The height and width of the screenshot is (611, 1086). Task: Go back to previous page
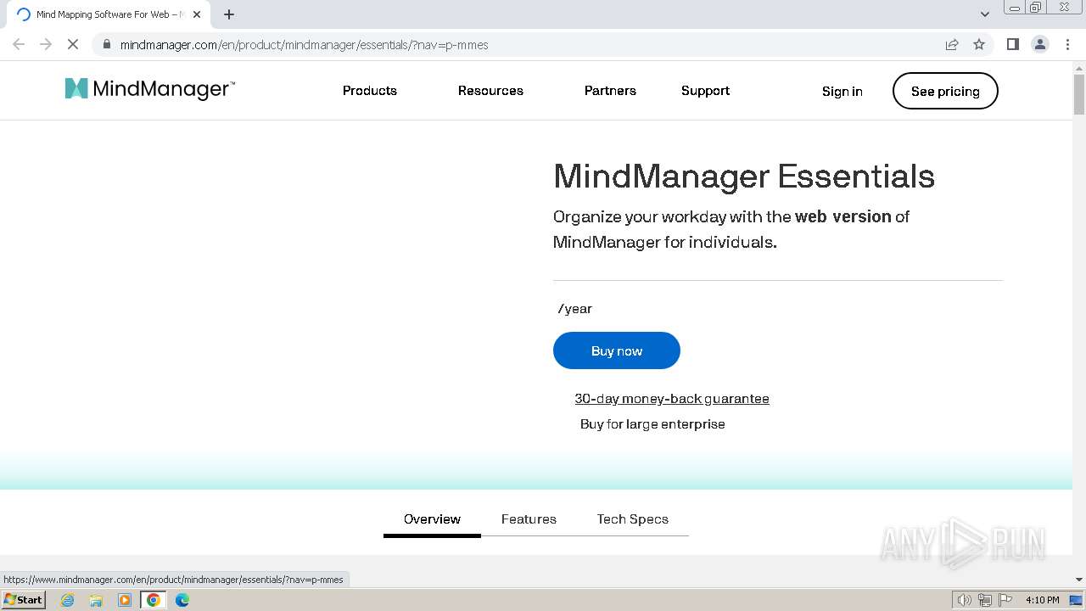[x=19, y=44]
